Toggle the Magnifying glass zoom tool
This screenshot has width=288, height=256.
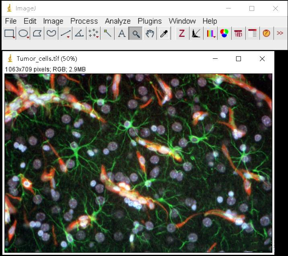click(136, 33)
